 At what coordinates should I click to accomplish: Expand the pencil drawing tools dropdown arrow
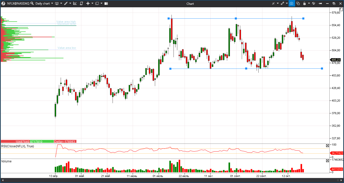[70, 4]
